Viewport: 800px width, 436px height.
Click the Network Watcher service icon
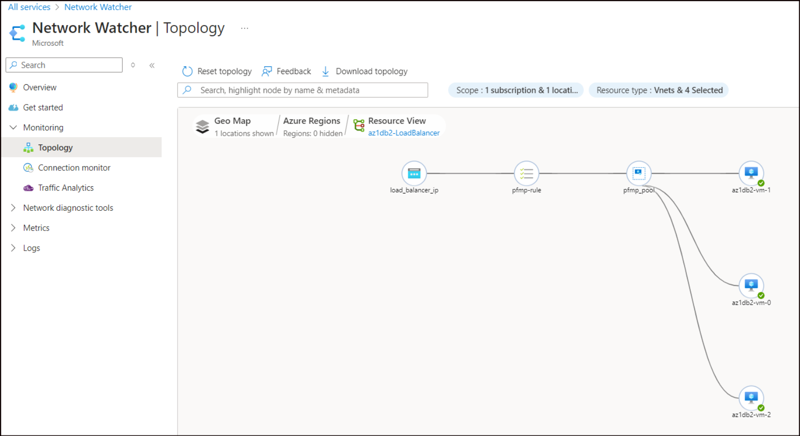(x=17, y=33)
